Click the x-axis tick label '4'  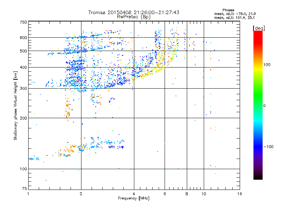134,194
